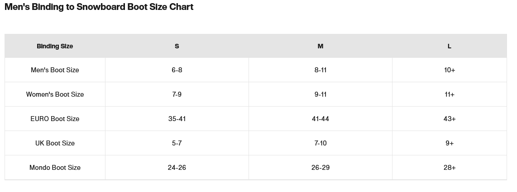Select the Binding Size column header
This screenshot has height=192, width=517.
click(x=55, y=46)
